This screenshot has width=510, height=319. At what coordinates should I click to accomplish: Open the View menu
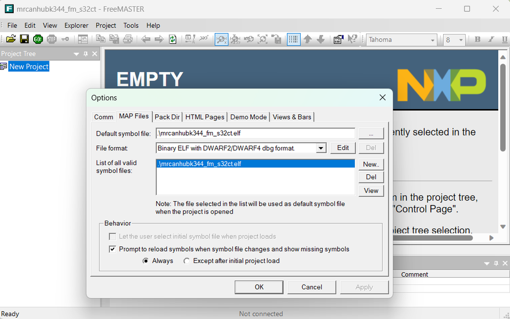click(x=50, y=25)
